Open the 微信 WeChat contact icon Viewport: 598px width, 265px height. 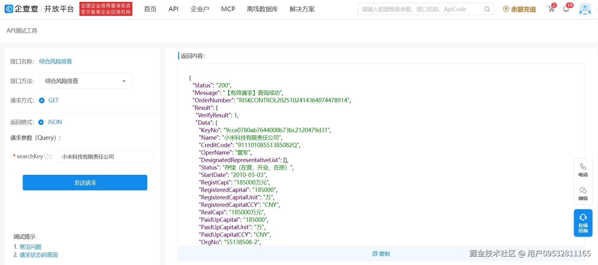tap(583, 194)
